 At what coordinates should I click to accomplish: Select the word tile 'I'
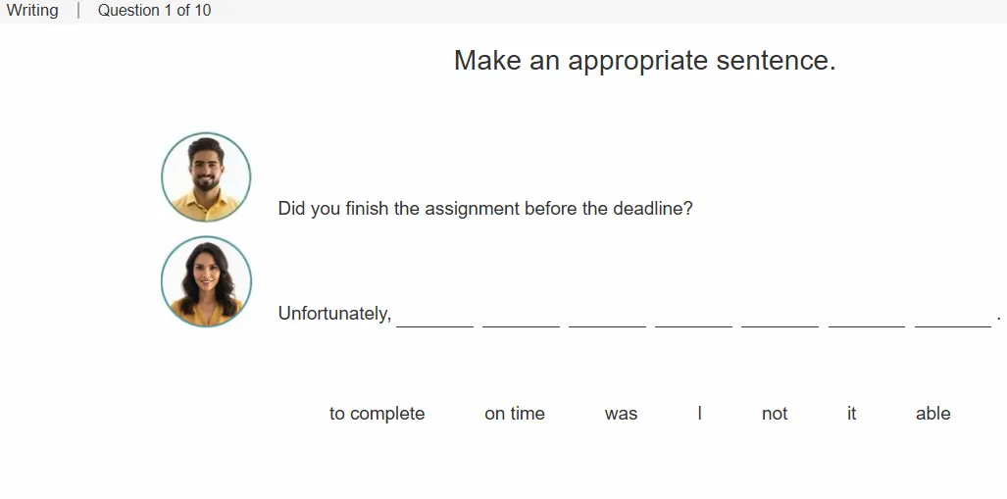pos(699,414)
